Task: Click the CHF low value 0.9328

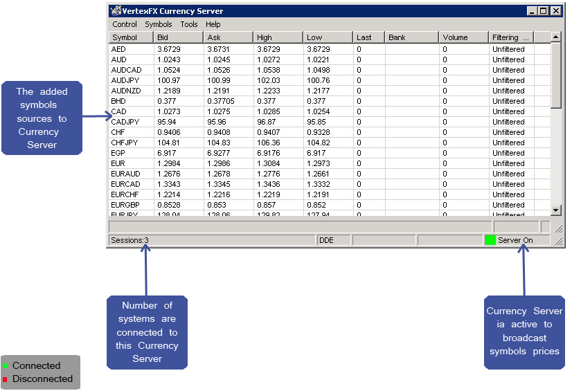Action: tap(319, 132)
